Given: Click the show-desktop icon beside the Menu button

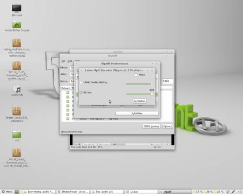Looking at the screenshot, I should coord(17,192).
